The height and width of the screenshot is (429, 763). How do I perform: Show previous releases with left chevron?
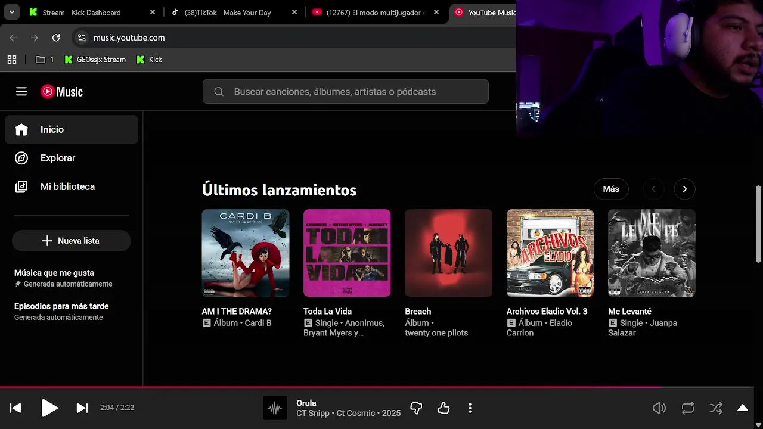[653, 189]
